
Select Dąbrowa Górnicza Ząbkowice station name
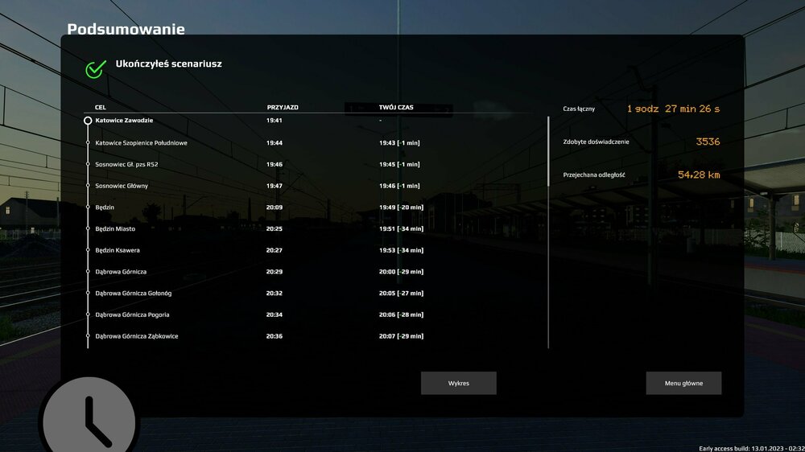137,336
